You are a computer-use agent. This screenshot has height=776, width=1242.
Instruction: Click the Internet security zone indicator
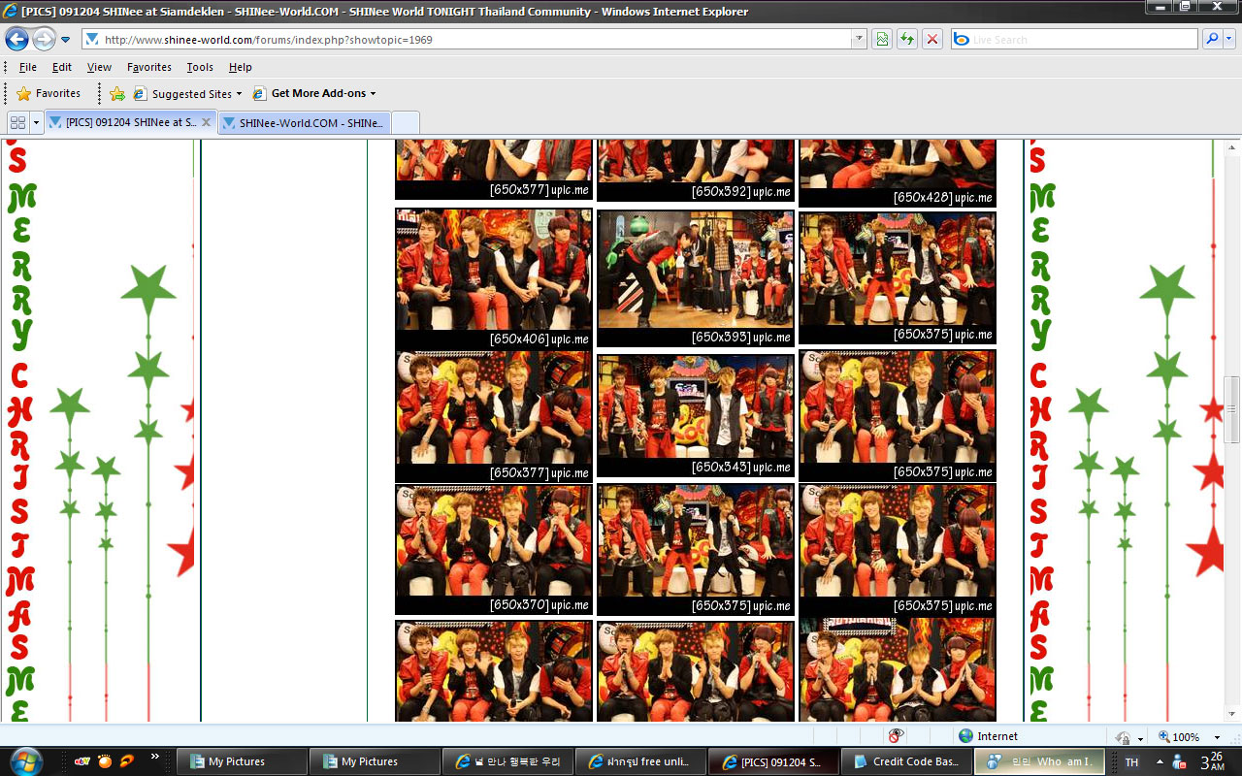[990, 736]
